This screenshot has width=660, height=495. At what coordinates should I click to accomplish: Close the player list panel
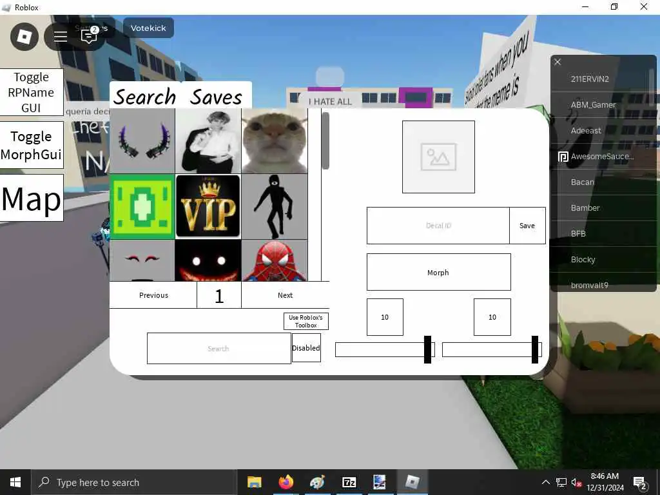pyautogui.click(x=558, y=63)
